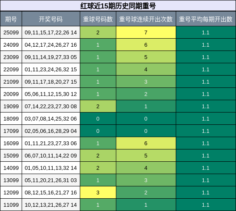Viewport: 236px width, 211px height.
Task: Click winning numbers 01,11,21,23,27,33 06
Action: click(51, 143)
